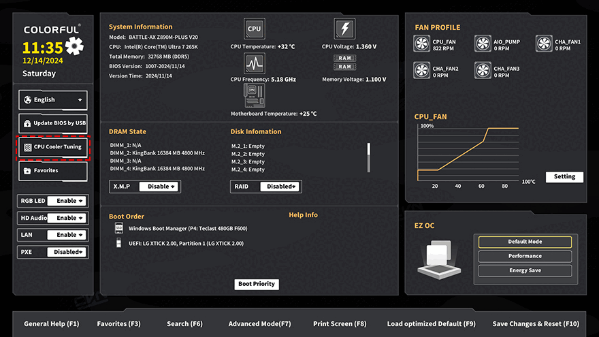Switch to Advanced Mode(F7)
This screenshot has height=337, width=599.
[x=260, y=324]
